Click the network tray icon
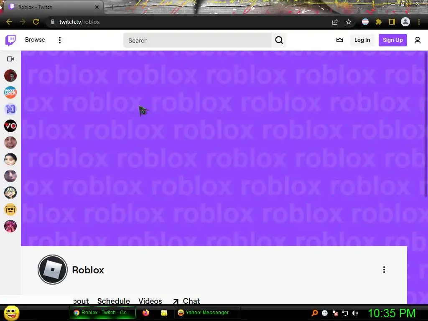The width and height of the screenshot is (428, 321). pos(345,313)
